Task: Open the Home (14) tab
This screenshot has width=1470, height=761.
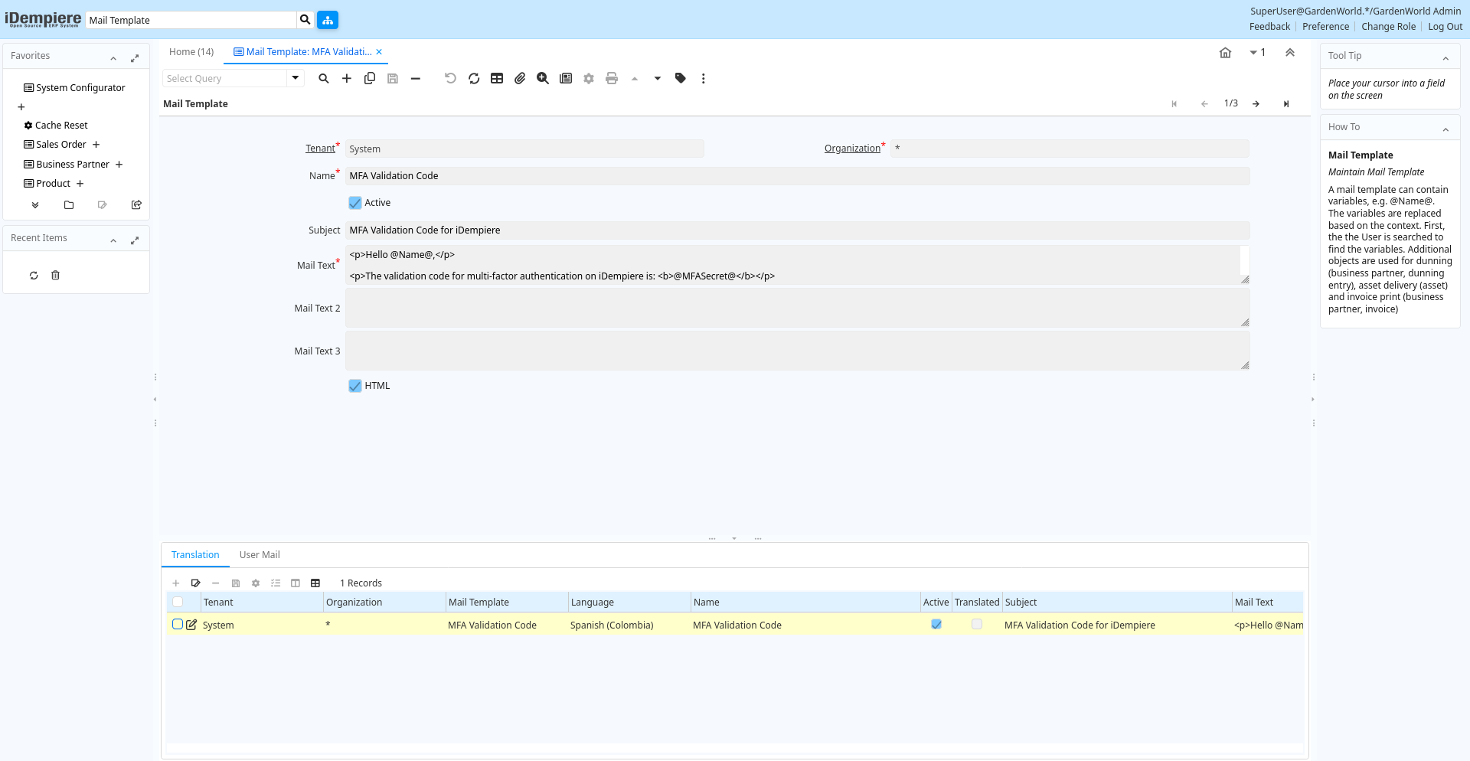Action: pos(191,52)
